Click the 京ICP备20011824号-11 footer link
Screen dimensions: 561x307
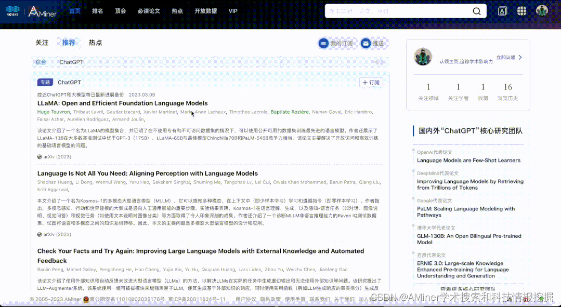click(x=197, y=299)
